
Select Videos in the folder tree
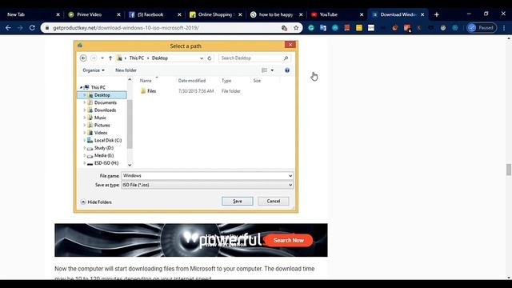tap(101, 133)
